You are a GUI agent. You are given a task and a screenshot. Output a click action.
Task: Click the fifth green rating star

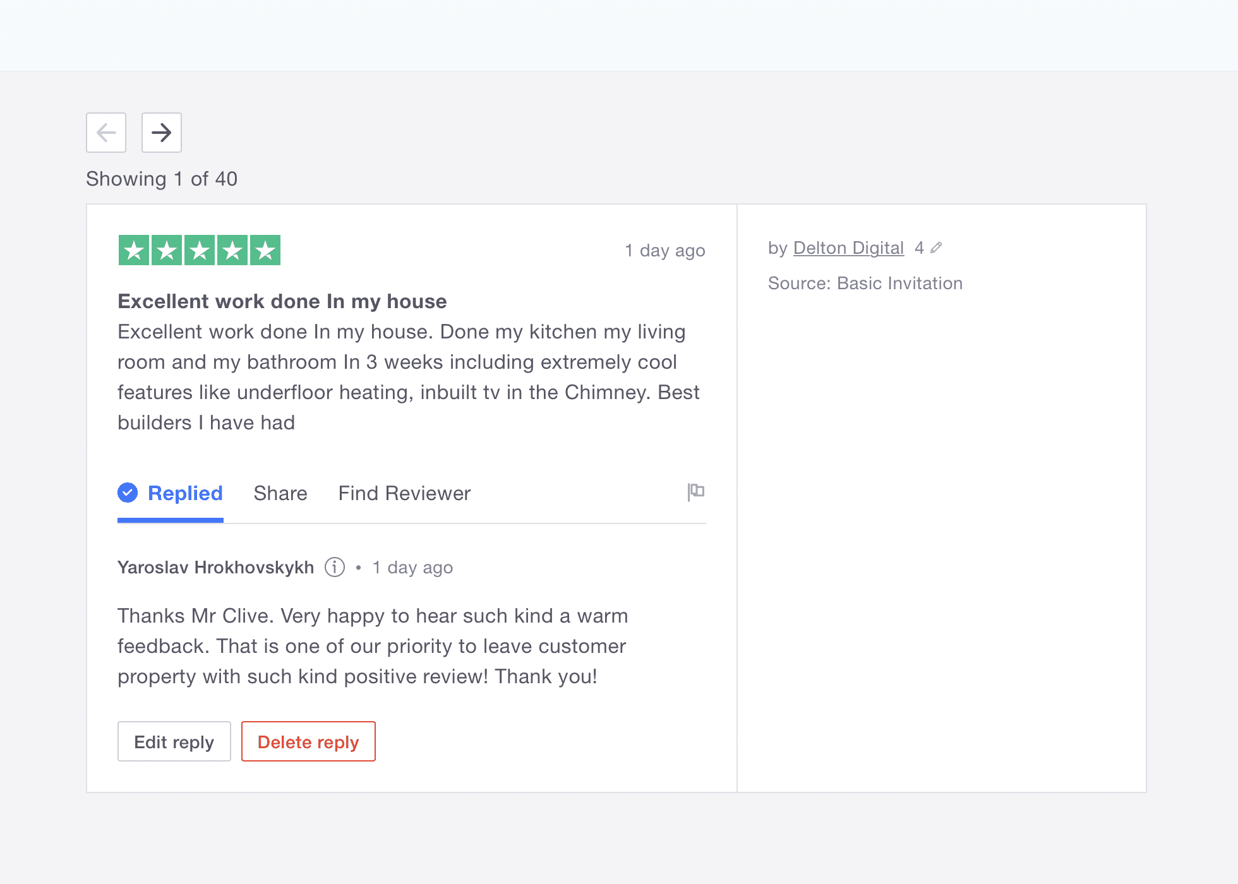tap(265, 251)
